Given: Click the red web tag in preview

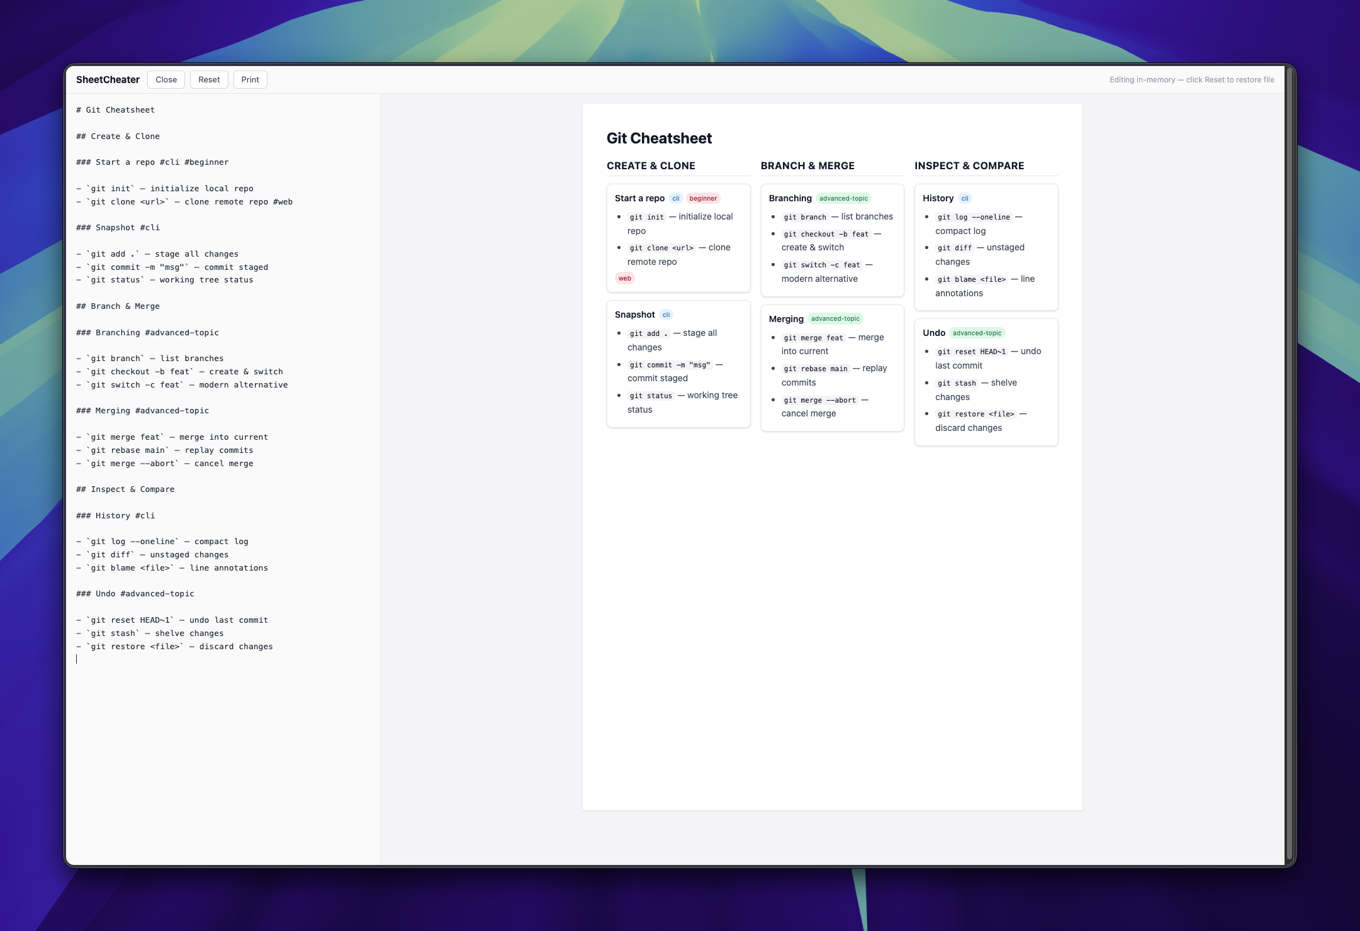Looking at the screenshot, I should (x=625, y=278).
